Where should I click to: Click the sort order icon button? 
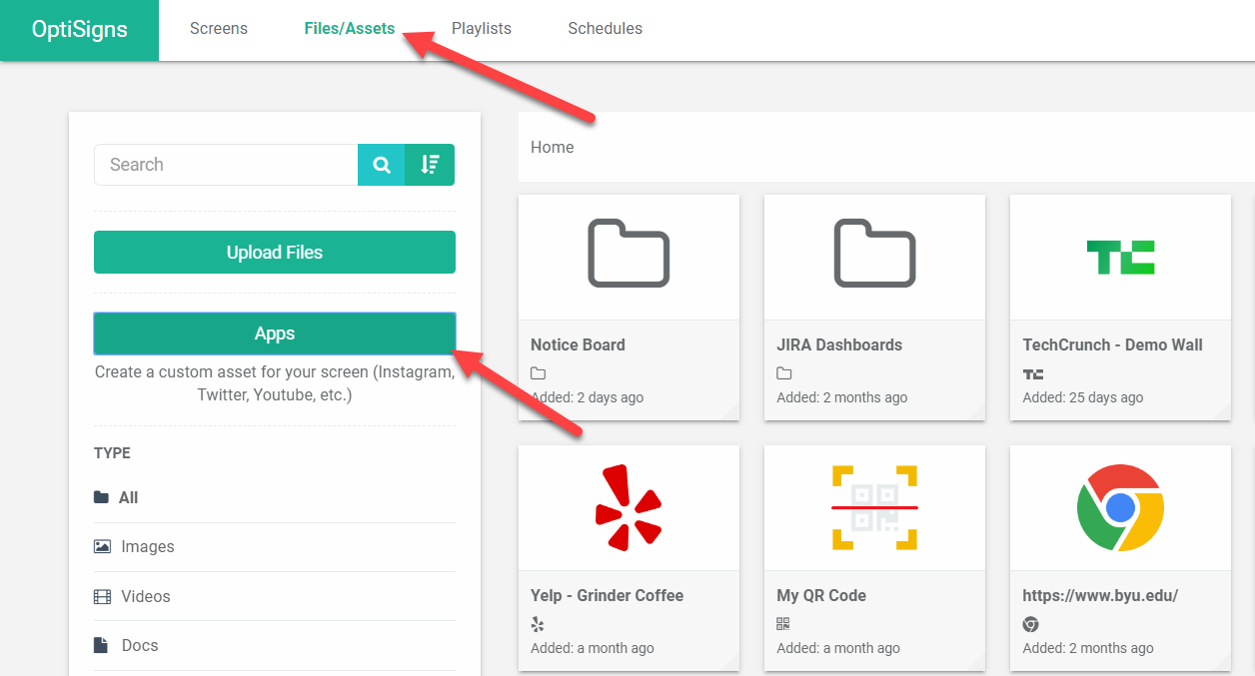tap(430, 165)
